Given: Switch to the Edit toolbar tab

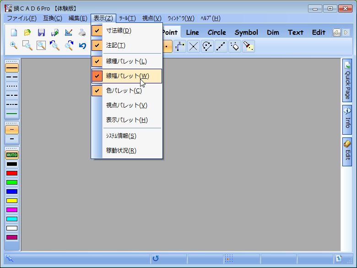Looking at the screenshot, I should pos(319,33).
